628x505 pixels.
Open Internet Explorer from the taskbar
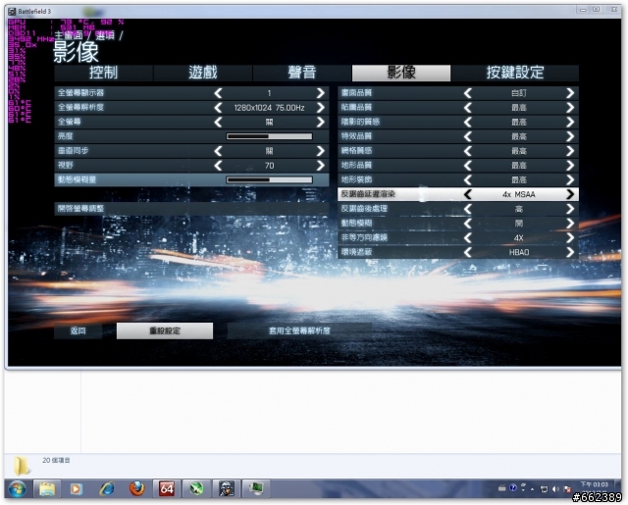coord(107,488)
